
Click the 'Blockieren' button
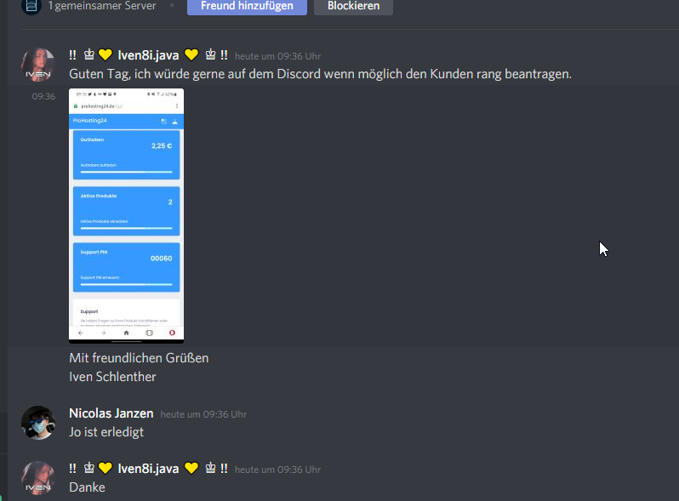click(x=353, y=6)
